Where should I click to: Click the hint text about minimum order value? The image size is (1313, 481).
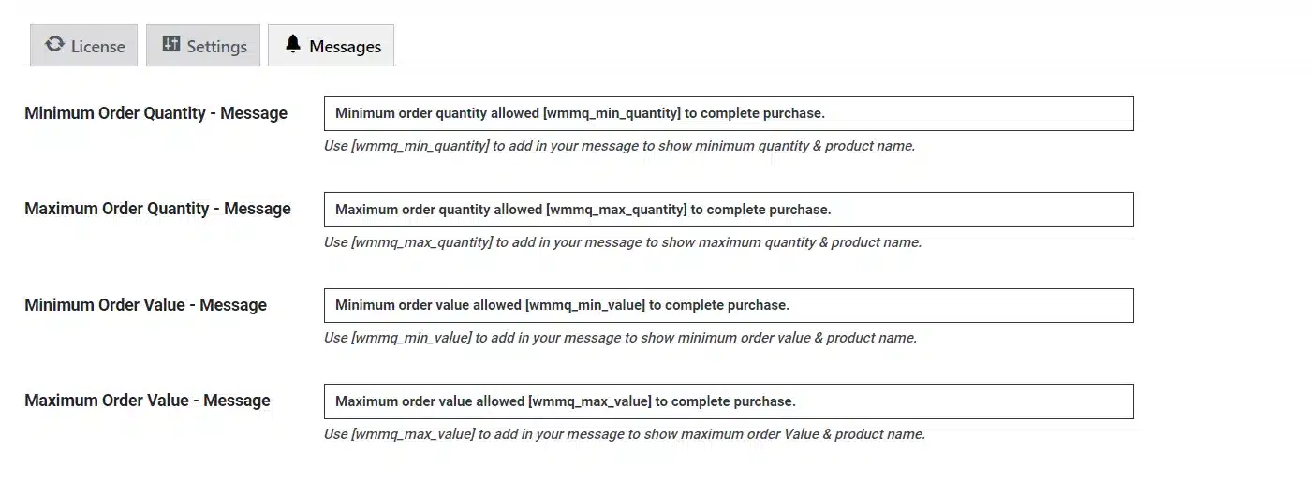click(620, 338)
